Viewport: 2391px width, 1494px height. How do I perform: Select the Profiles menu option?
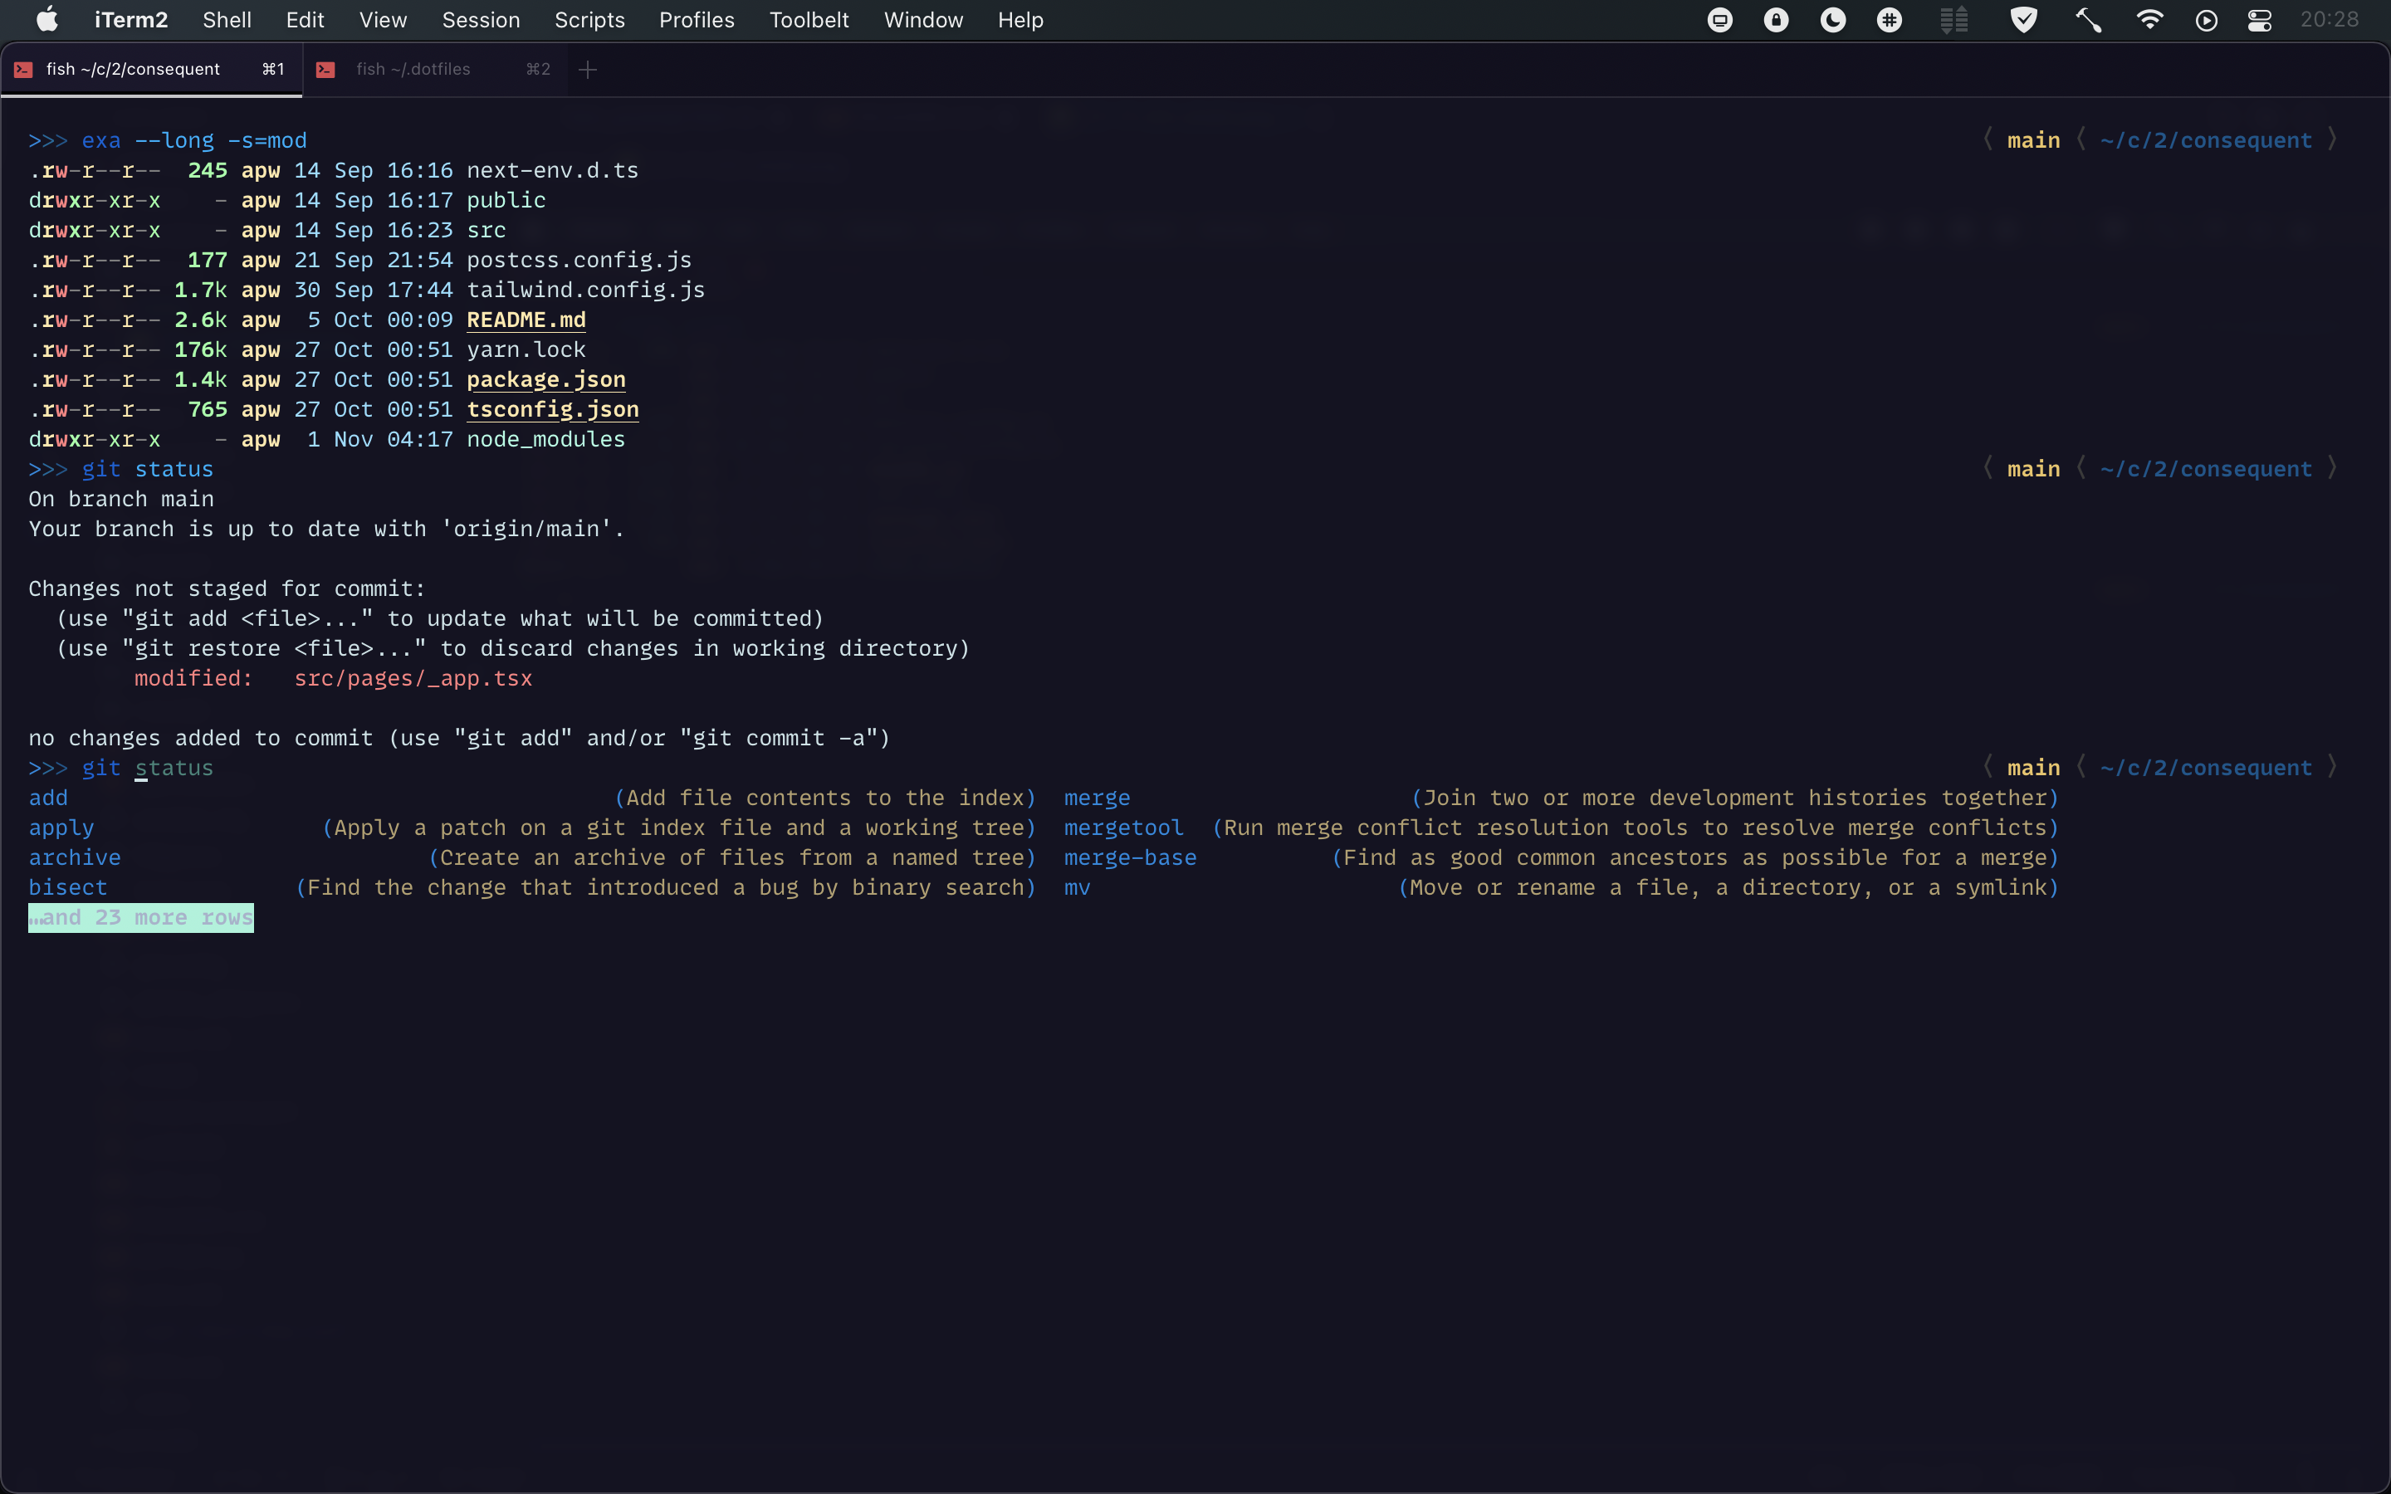(x=696, y=19)
